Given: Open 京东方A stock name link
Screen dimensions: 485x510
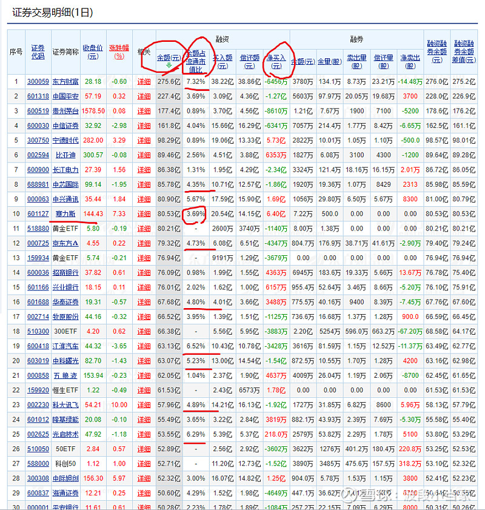Looking at the screenshot, I should coord(65,243).
